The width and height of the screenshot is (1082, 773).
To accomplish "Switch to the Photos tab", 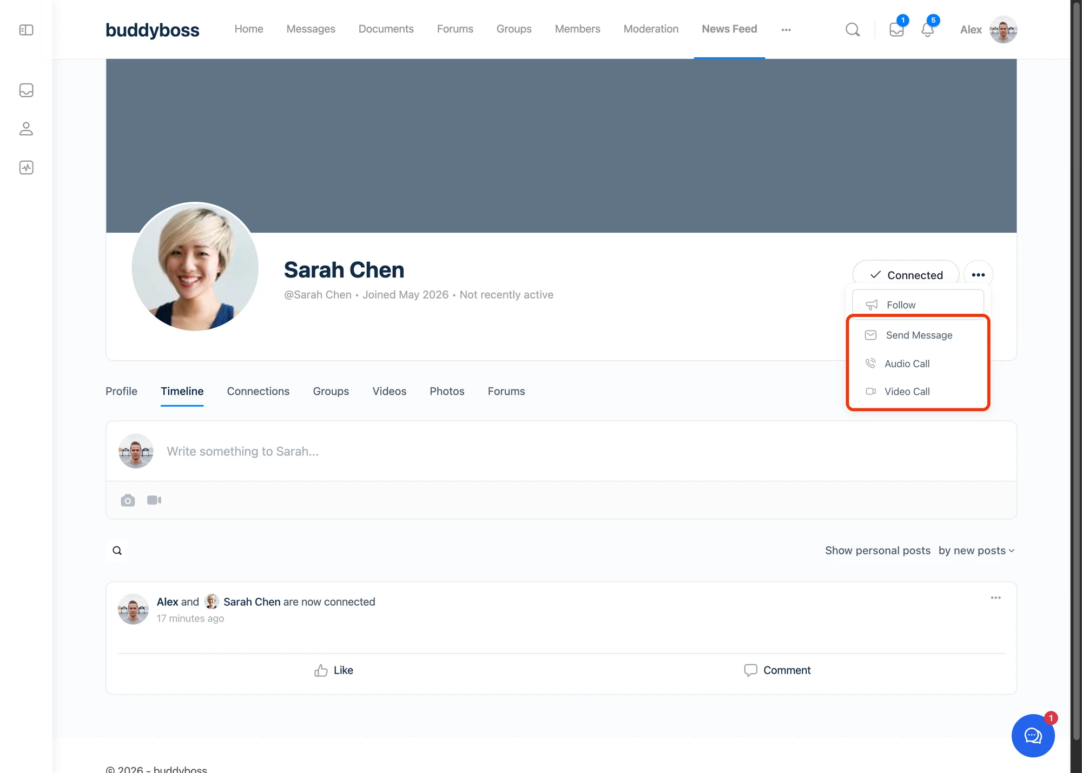I will 447,391.
